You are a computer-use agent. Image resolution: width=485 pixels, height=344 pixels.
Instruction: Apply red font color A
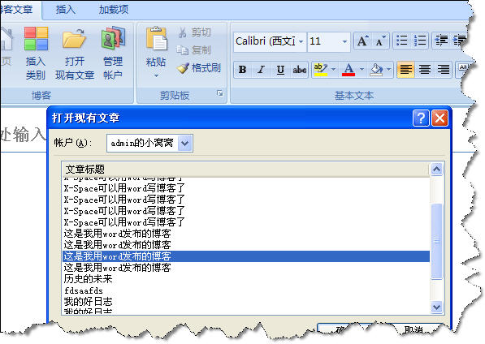click(349, 70)
